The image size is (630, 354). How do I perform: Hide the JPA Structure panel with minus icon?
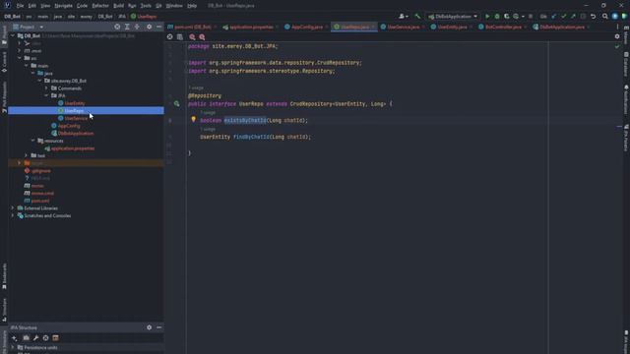[159, 327]
